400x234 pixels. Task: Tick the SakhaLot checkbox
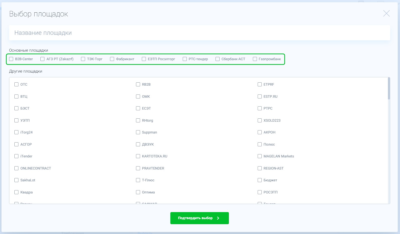16,180
